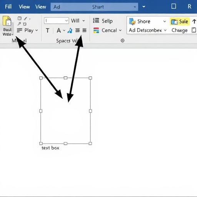Click the right-middle handle of the text box
Image resolution: width=197 pixels, height=197 pixels.
point(90,111)
